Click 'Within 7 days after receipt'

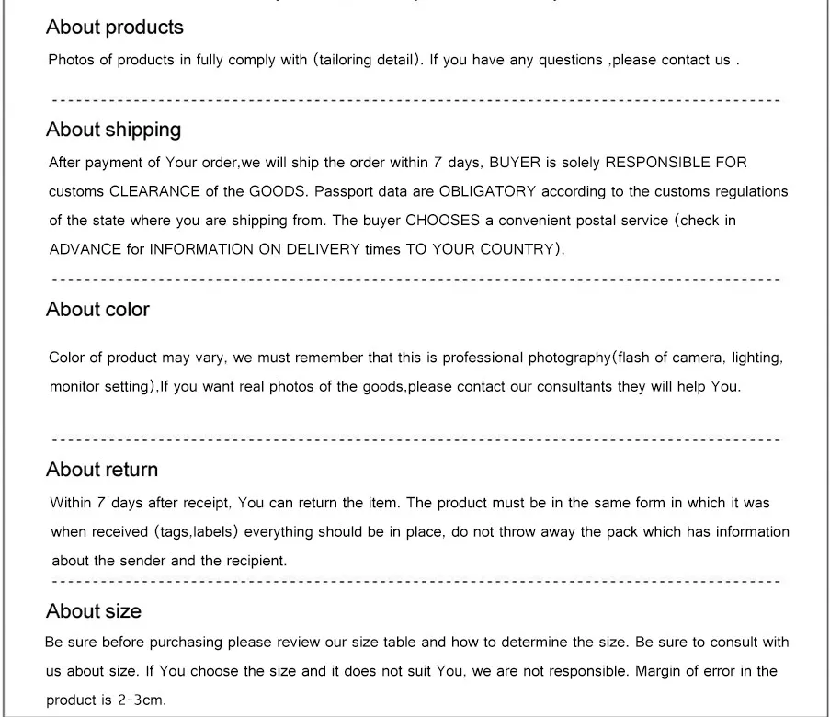pos(141,503)
